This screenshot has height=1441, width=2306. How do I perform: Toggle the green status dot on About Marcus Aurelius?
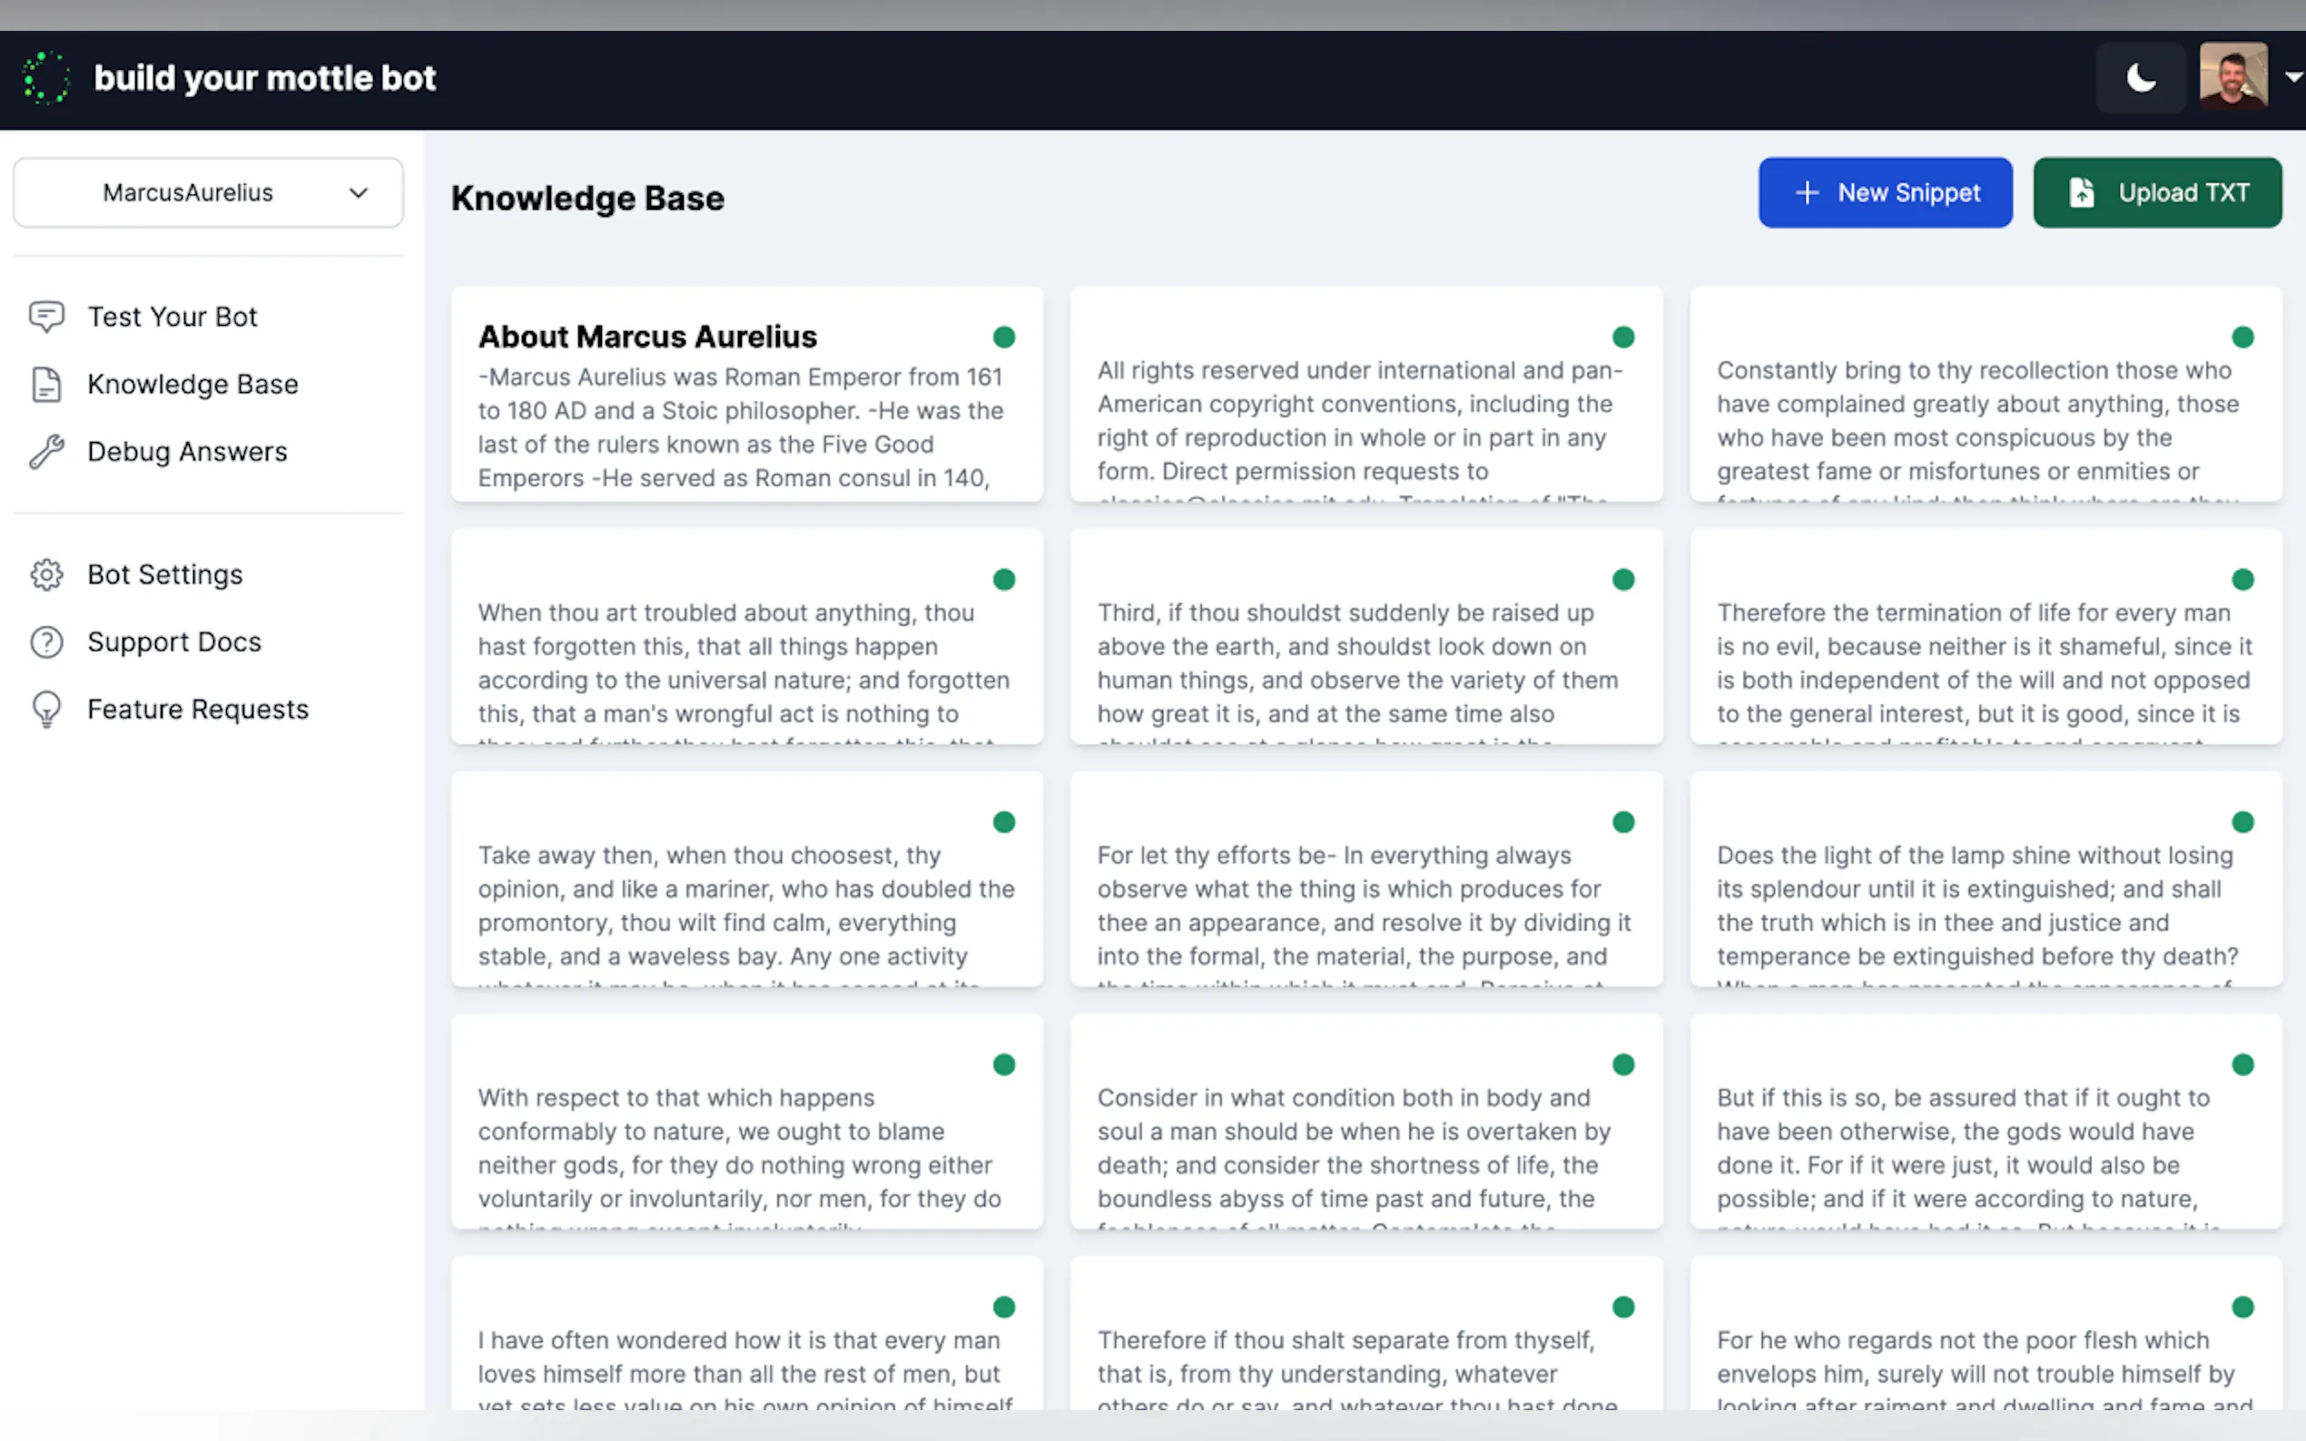coord(1004,338)
